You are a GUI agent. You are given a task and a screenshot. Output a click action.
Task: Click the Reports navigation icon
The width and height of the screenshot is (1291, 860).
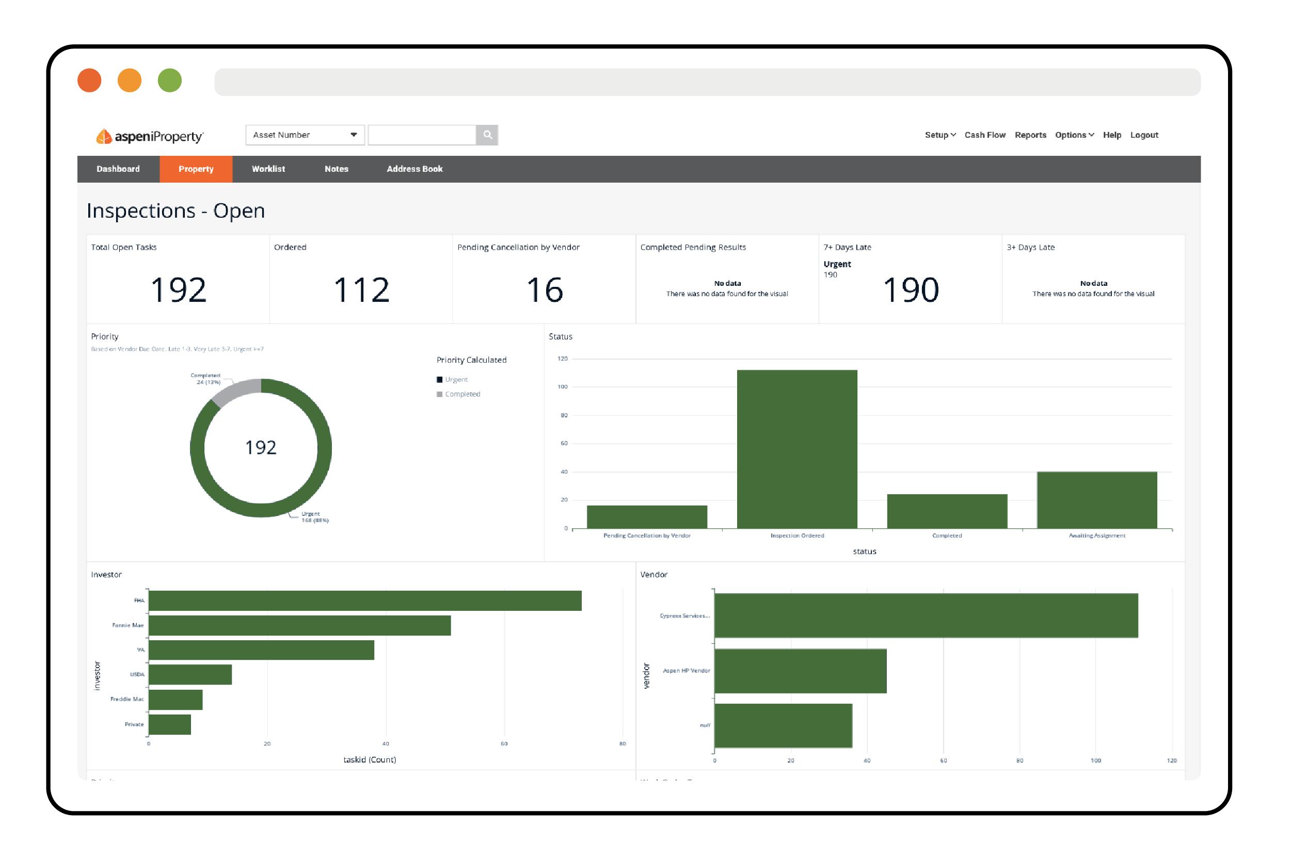pos(1033,134)
